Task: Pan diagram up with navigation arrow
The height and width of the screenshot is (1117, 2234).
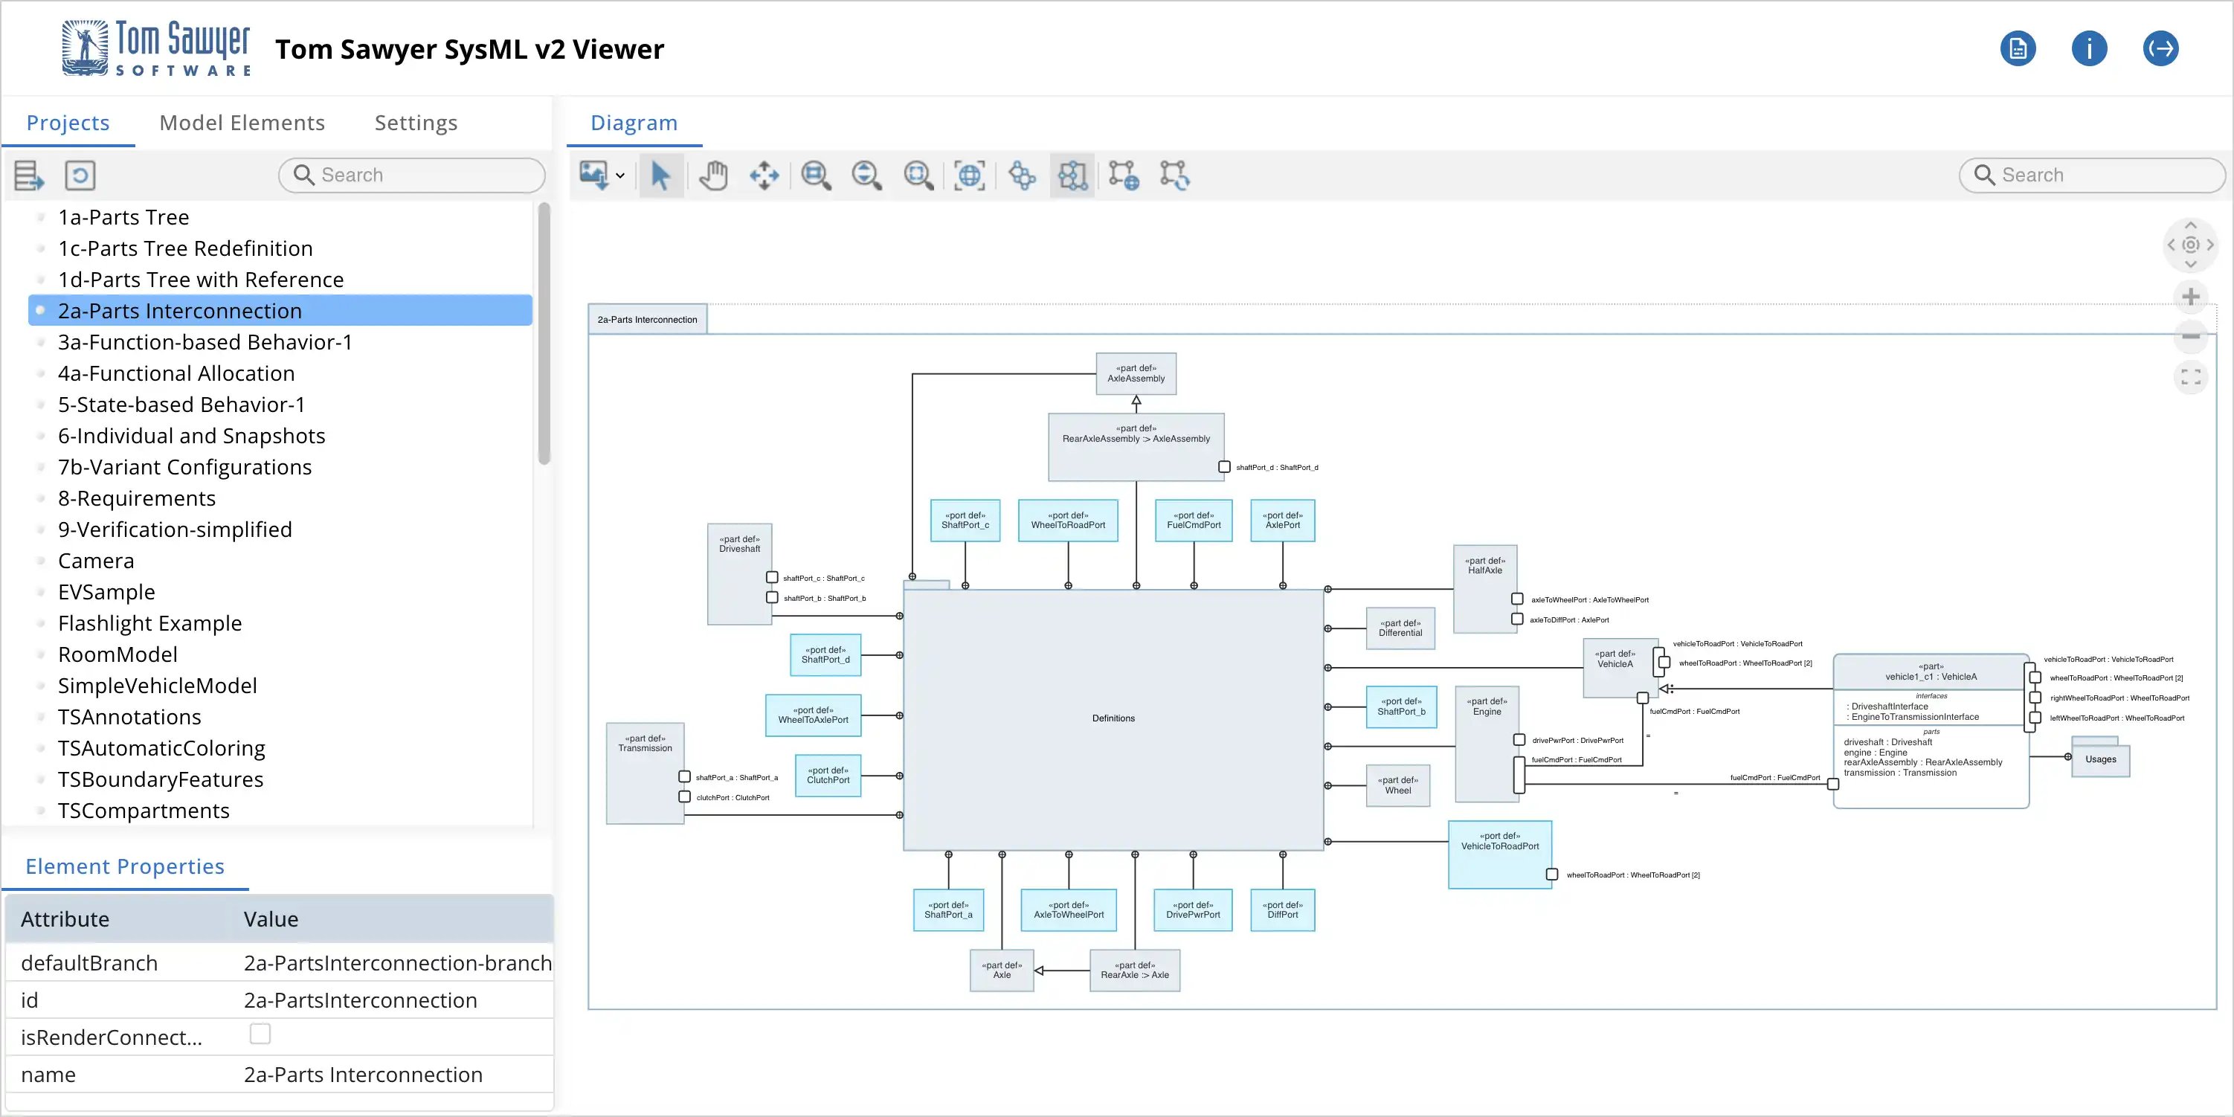Action: click(2191, 225)
